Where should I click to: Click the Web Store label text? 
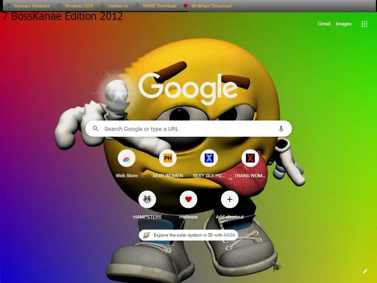pos(127,176)
